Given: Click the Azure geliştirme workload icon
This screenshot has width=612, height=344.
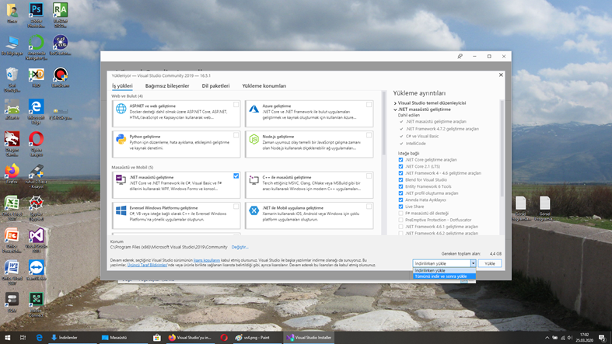Looking at the screenshot, I should (x=254, y=109).
